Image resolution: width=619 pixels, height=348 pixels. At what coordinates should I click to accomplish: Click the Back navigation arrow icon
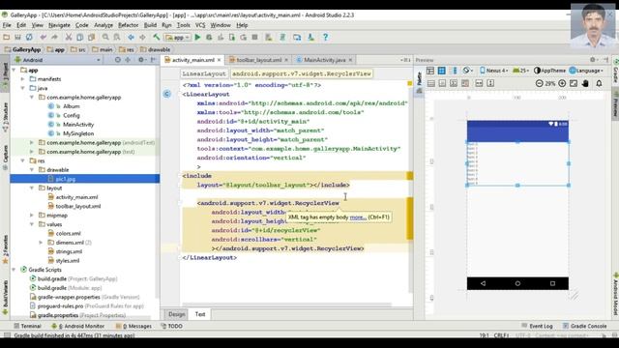point(132,37)
